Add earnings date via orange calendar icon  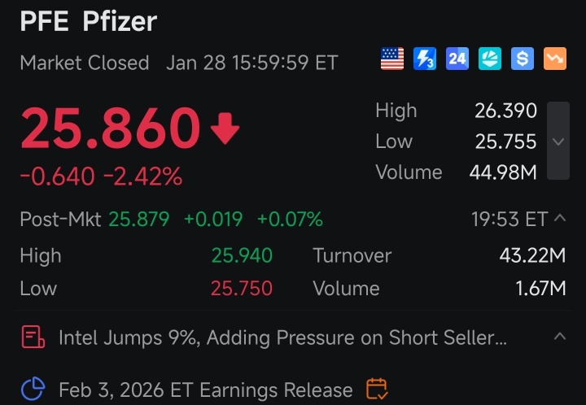click(x=377, y=389)
